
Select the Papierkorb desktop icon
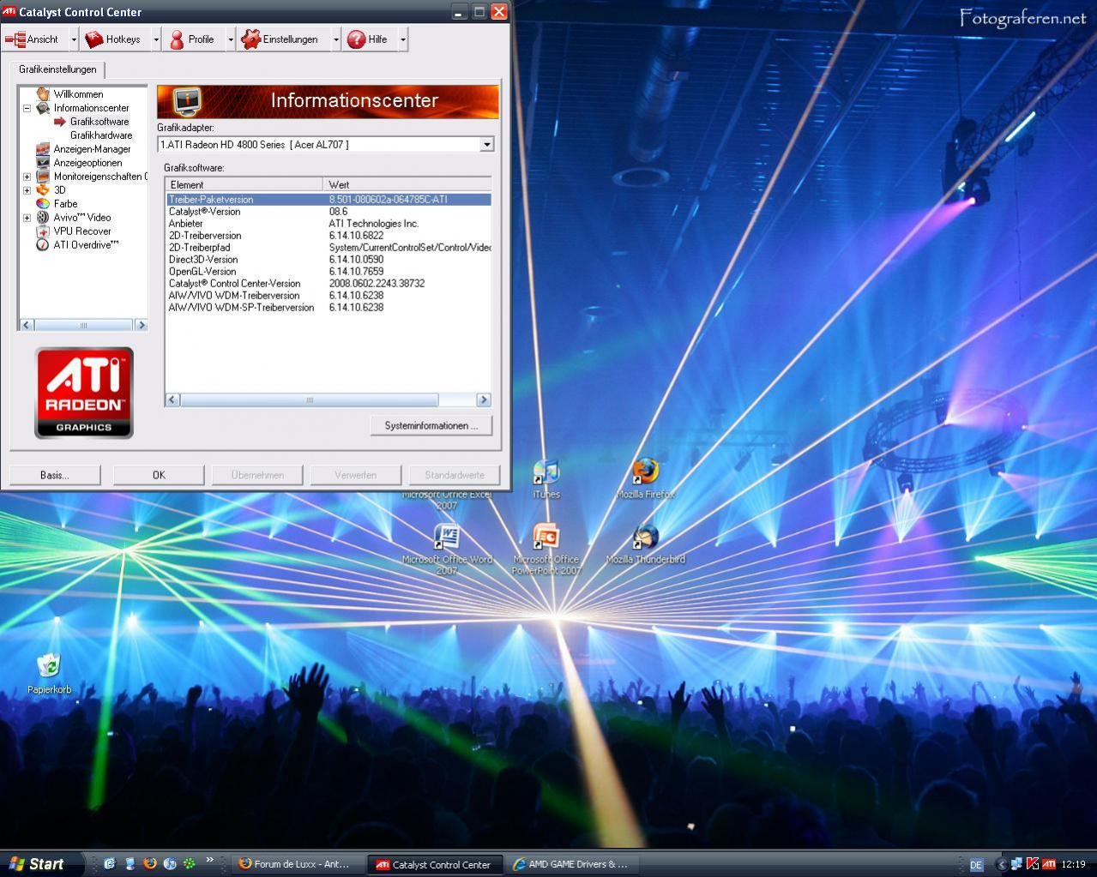49,674
